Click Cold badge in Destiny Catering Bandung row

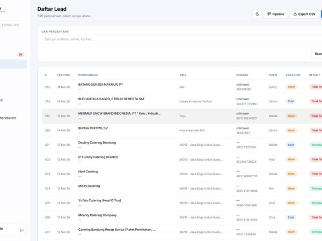click(x=291, y=145)
